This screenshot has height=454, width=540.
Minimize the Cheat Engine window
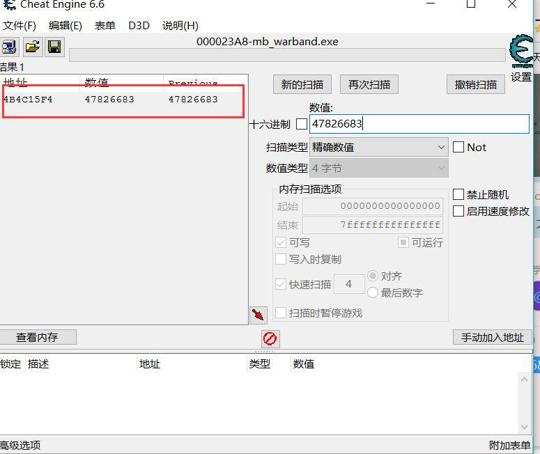(x=431, y=4)
